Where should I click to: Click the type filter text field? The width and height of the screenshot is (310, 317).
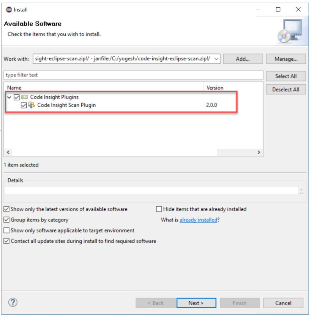[133, 75]
